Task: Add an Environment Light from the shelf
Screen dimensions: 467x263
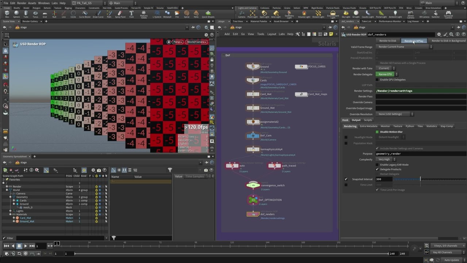Action: click(x=333, y=15)
